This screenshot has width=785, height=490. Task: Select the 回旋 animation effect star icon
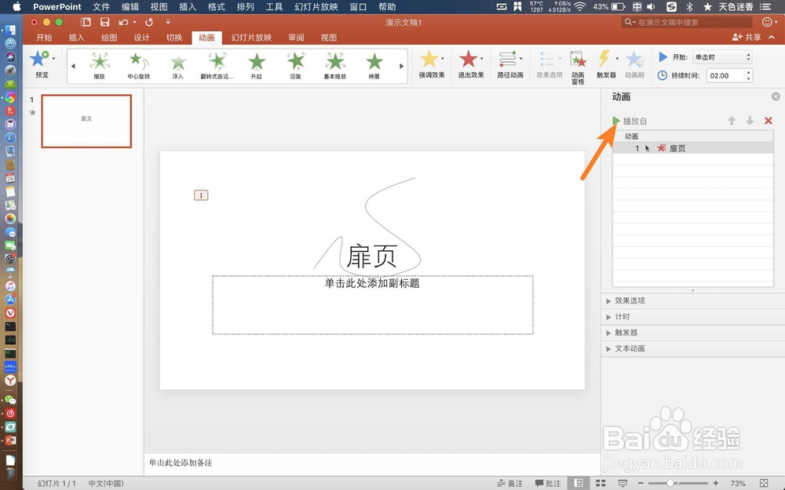pyautogui.click(x=295, y=60)
